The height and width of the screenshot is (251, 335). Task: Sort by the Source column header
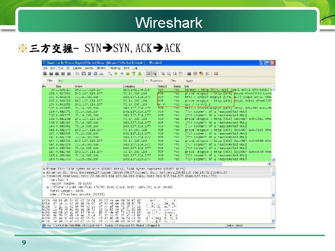coord(79,86)
